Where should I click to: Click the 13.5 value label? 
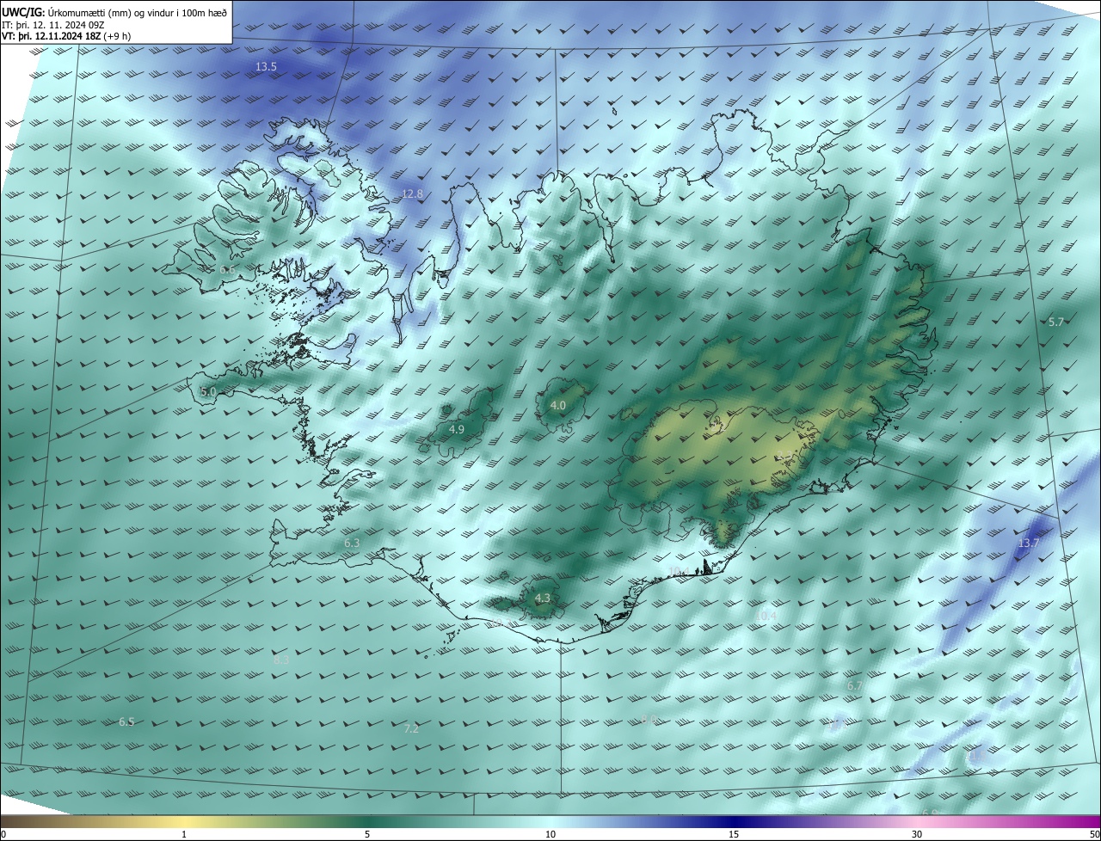coord(266,66)
